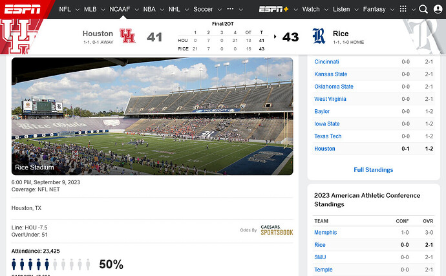This screenshot has width=446, height=276.
Task: Click the user profile icon
Action: [x=438, y=9]
